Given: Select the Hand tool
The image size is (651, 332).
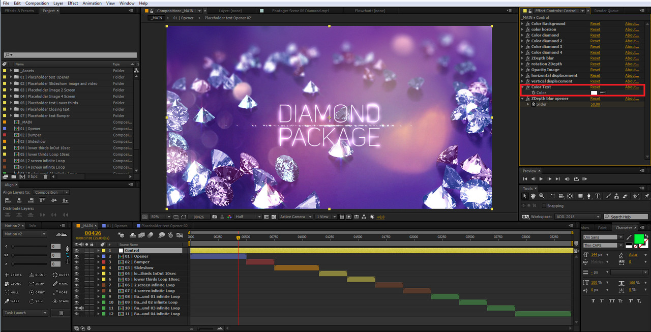Looking at the screenshot, I should click(533, 196).
